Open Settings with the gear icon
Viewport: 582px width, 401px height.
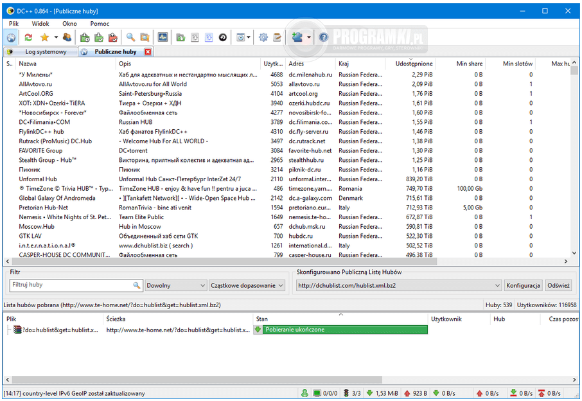click(x=263, y=37)
